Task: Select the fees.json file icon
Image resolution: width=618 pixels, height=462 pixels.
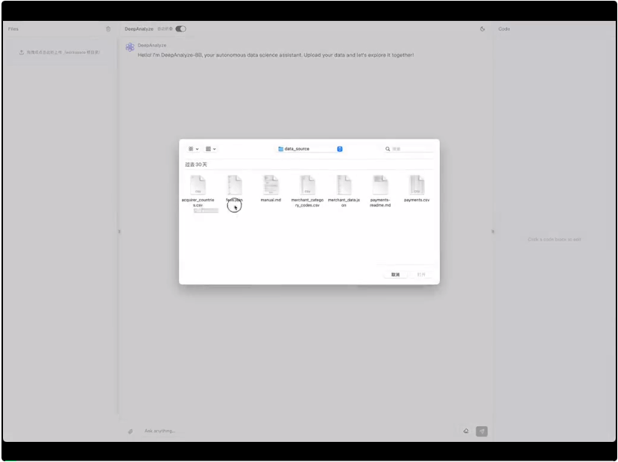Action: [234, 186]
